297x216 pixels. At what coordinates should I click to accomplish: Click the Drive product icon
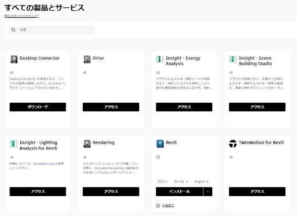click(87, 59)
